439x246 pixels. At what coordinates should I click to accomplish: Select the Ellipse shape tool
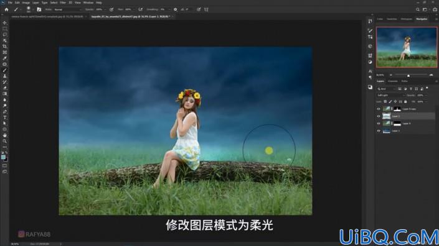coord(5,129)
